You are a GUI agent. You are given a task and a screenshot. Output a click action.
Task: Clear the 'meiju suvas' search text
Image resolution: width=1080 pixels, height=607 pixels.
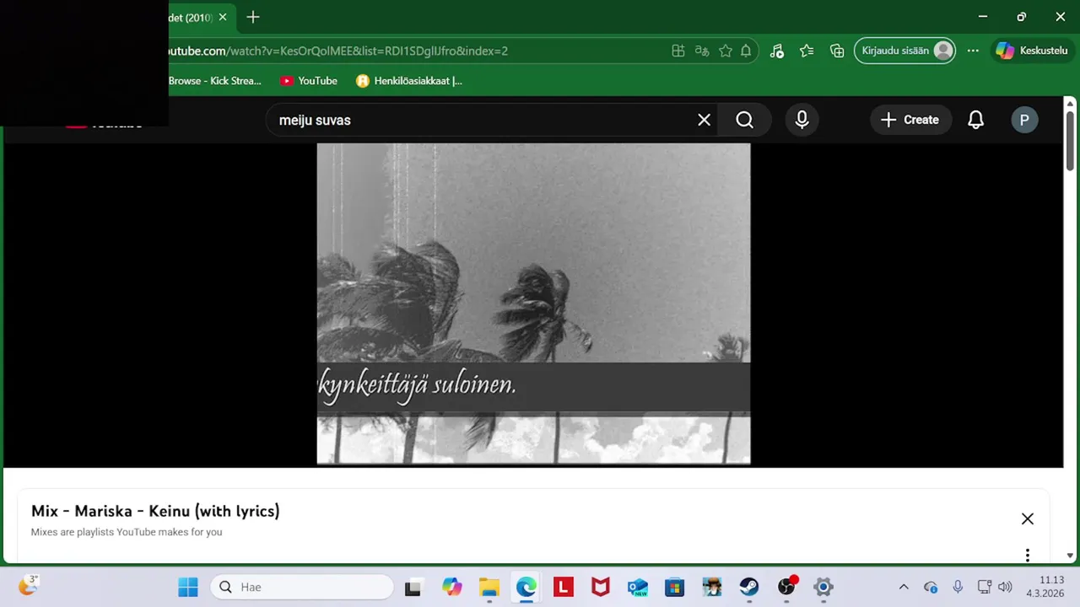704,120
